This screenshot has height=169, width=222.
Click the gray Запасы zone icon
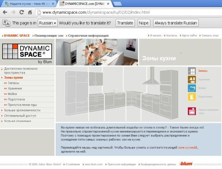[192, 71]
